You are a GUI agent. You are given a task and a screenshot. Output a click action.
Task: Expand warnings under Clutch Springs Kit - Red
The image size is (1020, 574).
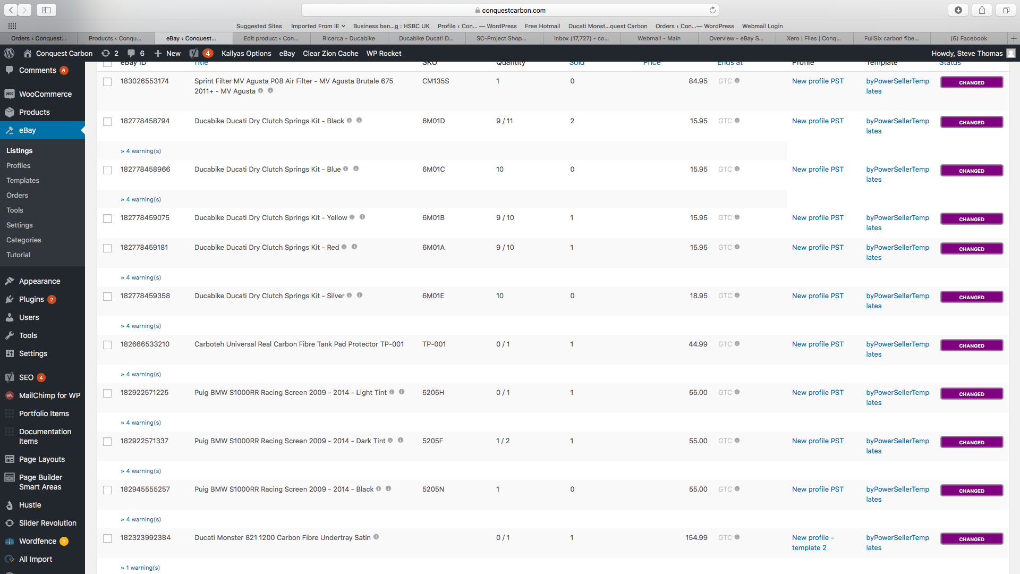pyautogui.click(x=141, y=277)
